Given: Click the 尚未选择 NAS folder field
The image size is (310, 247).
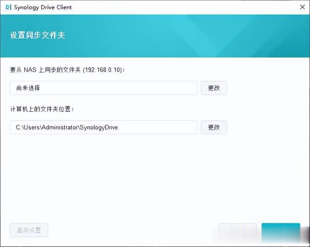Looking at the screenshot, I should pos(103,88).
